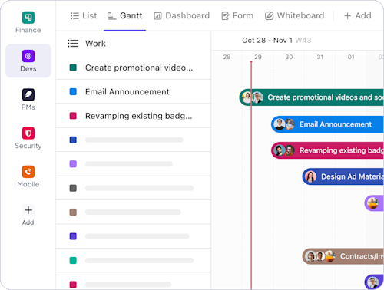
Task: Open the brown Contracts/Inv Gantt bar
Action: (x=343, y=256)
